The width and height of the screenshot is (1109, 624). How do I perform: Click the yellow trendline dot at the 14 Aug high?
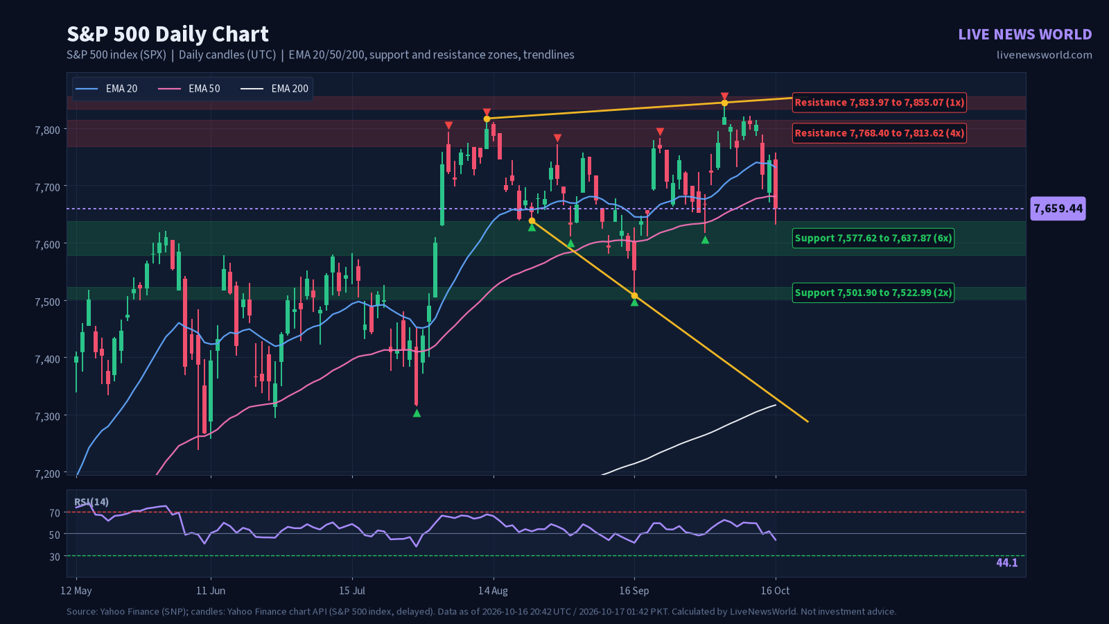coord(487,119)
